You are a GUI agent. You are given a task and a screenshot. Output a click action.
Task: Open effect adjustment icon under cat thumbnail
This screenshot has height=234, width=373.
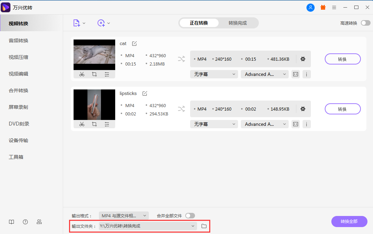click(106, 74)
